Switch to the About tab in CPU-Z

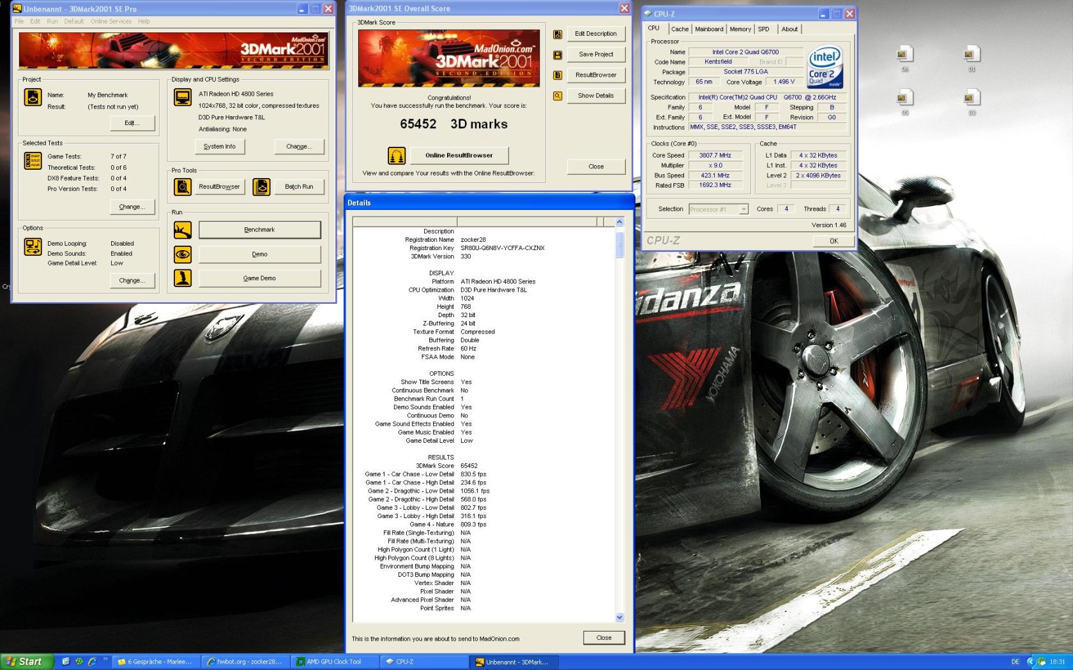click(x=789, y=29)
